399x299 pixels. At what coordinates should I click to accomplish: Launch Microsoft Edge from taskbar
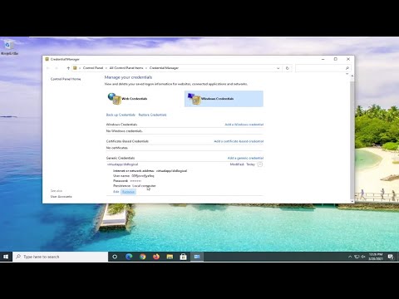pyautogui.click(x=129, y=257)
